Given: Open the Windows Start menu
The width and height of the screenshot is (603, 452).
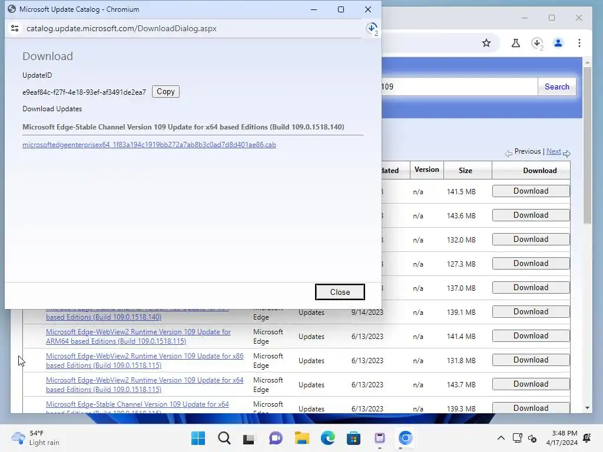Looking at the screenshot, I should pos(198,438).
